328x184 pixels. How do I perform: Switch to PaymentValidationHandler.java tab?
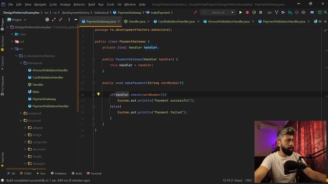284,21
